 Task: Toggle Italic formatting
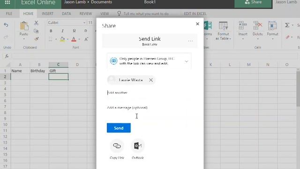click(62, 31)
